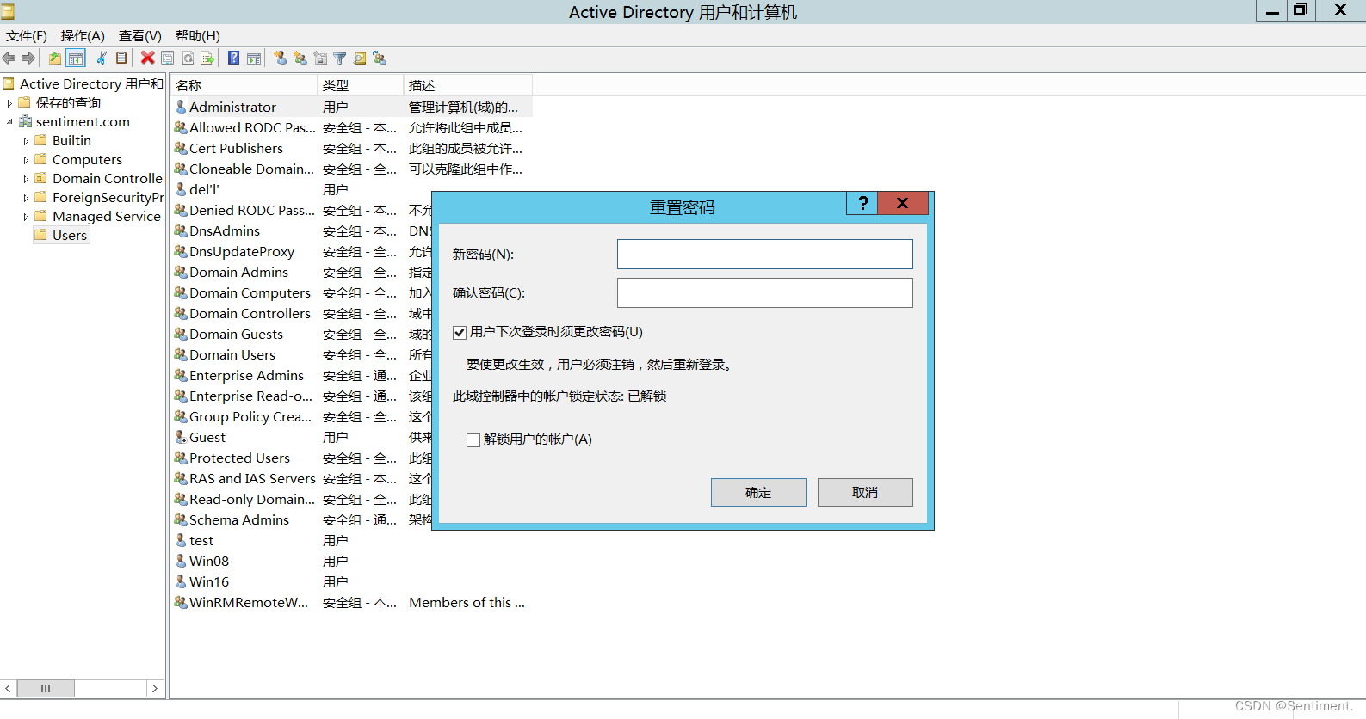1366x719 pixels.
Task: Click the Schema Admins group icon
Action: coord(181,519)
